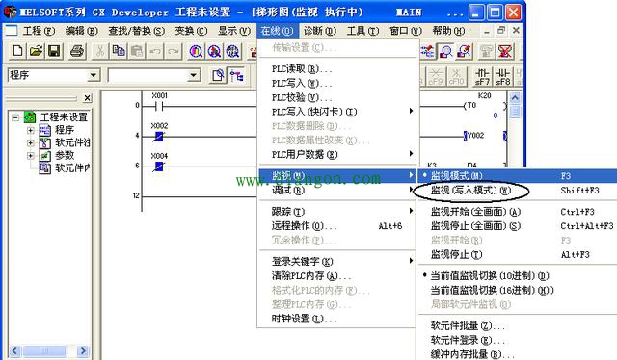Open PLC写入(快闪卡) submenu
Screen dimensions: 617x360
pos(337,112)
